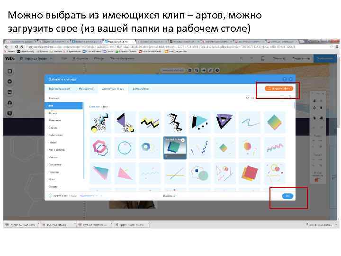
Task: Click the Save button in Wix top bar
Action: point(279,58)
